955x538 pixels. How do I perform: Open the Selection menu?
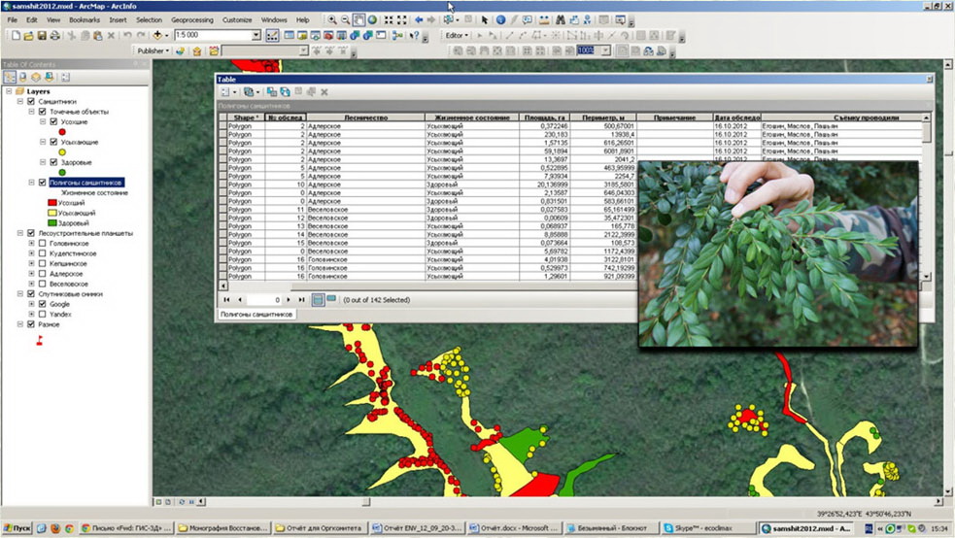[x=149, y=20]
